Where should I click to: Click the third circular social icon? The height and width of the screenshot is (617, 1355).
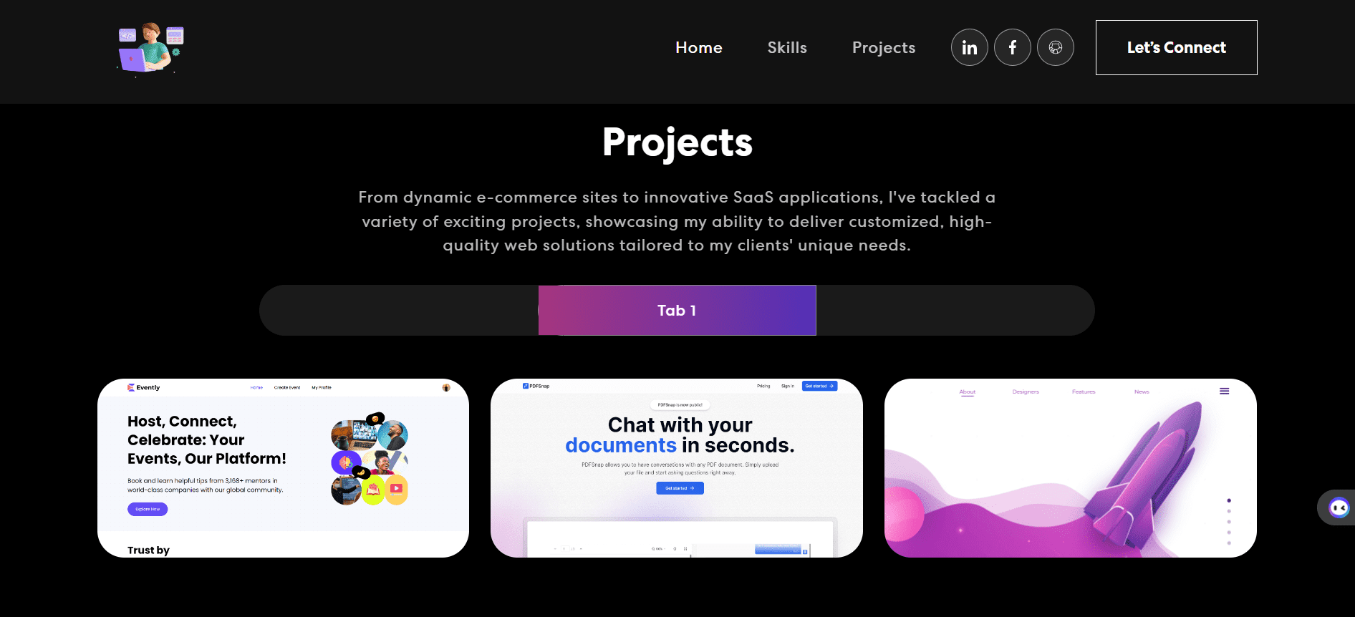(x=1055, y=47)
